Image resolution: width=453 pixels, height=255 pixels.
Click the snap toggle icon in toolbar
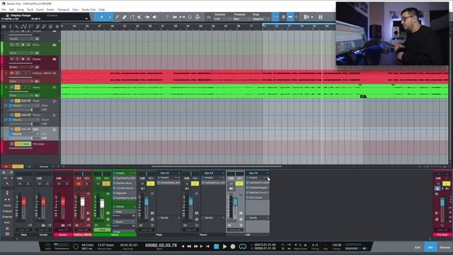point(275,17)
